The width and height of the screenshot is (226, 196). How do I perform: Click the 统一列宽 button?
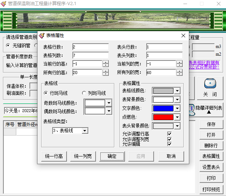click(83, 156)
